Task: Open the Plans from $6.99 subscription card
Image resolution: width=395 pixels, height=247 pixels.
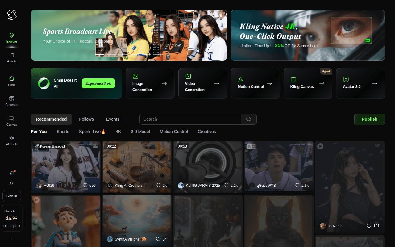Action: 12,218
